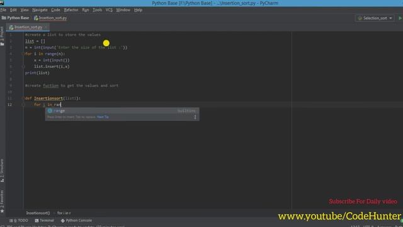Collapse the for loop fold marker on line 4
The height and width of the screenshot is (227, 403).
(23, 54)
